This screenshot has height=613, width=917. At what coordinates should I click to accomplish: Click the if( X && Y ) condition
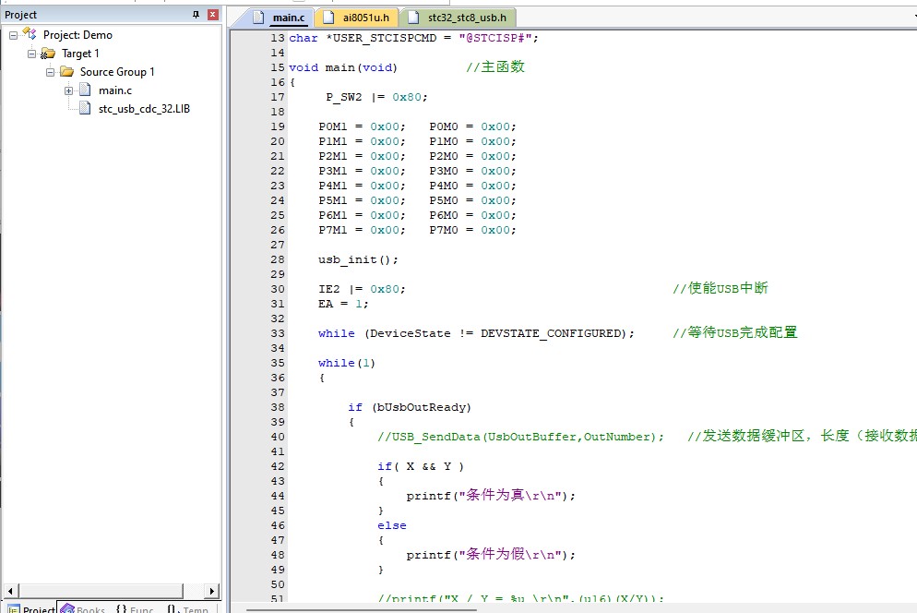421,466
